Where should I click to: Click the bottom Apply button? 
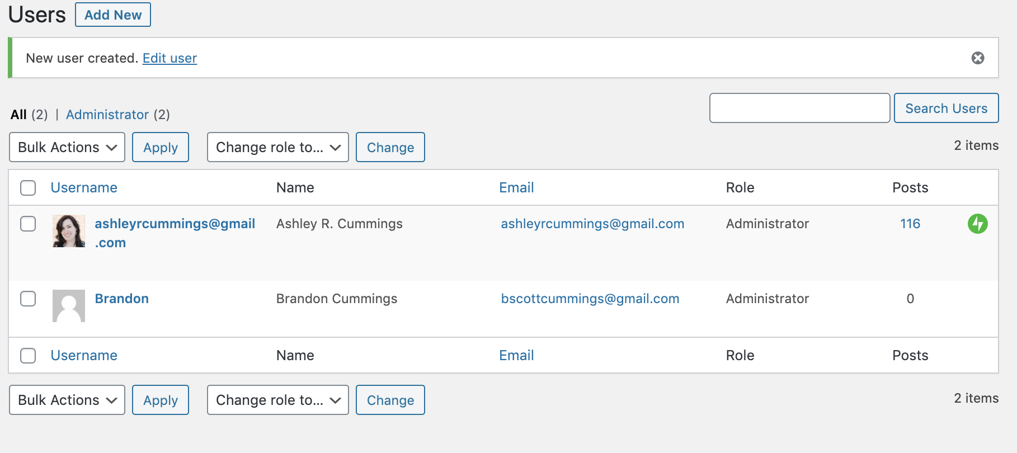161,400
